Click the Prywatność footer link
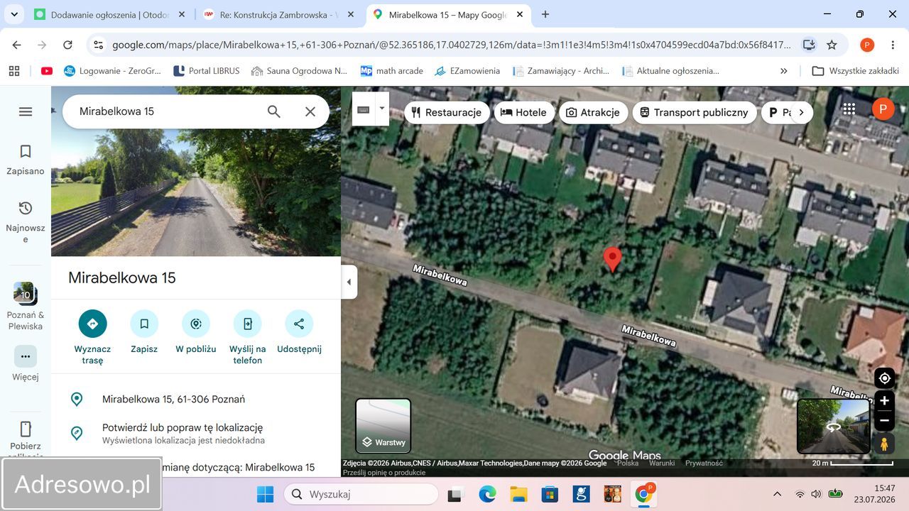 pos(704,463)
